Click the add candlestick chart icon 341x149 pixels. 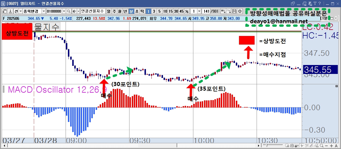(223, 11)
